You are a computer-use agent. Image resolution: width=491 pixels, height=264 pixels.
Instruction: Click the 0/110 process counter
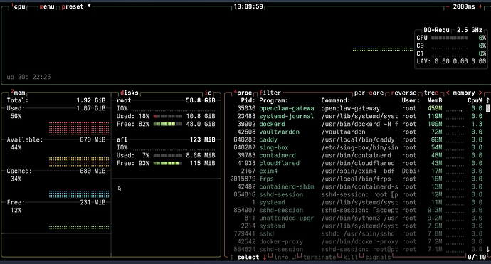pos(477,258)
